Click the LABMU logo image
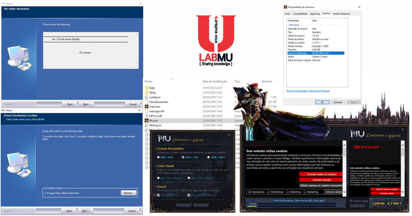The image size is (412, 216). pos(216,40)
